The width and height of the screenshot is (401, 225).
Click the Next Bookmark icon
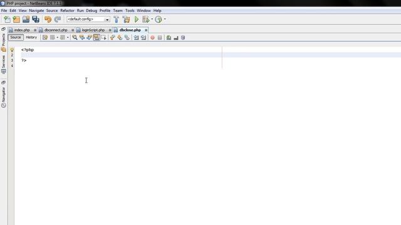[120, 37]
